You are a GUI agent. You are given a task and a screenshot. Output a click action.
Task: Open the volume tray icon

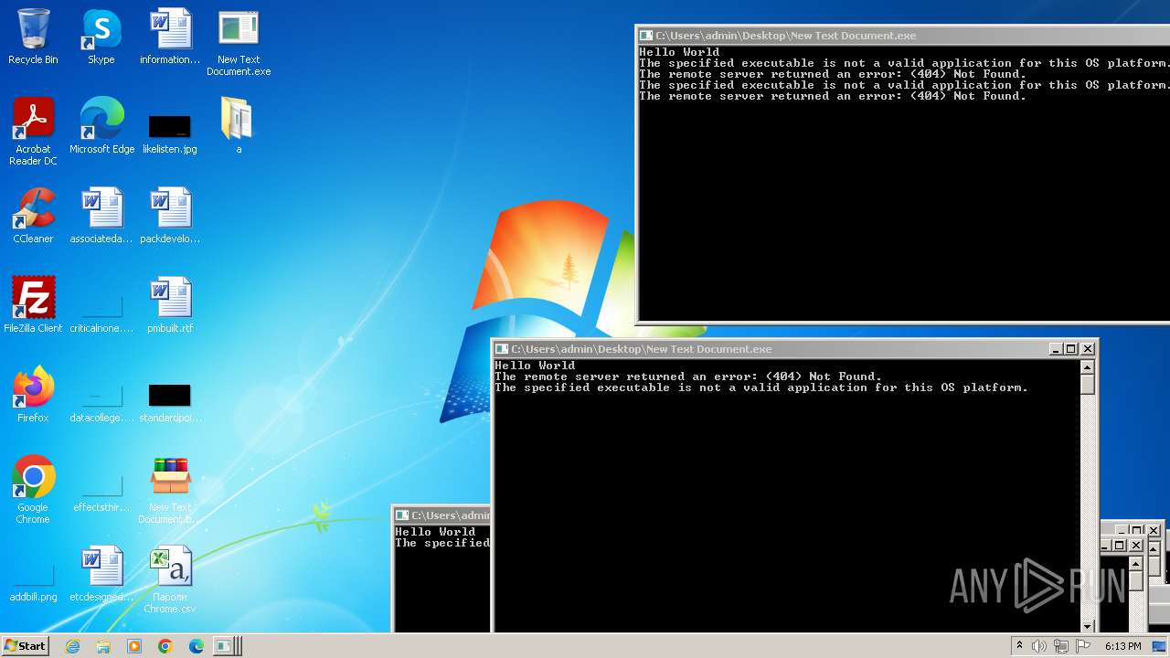point(1039,646)
